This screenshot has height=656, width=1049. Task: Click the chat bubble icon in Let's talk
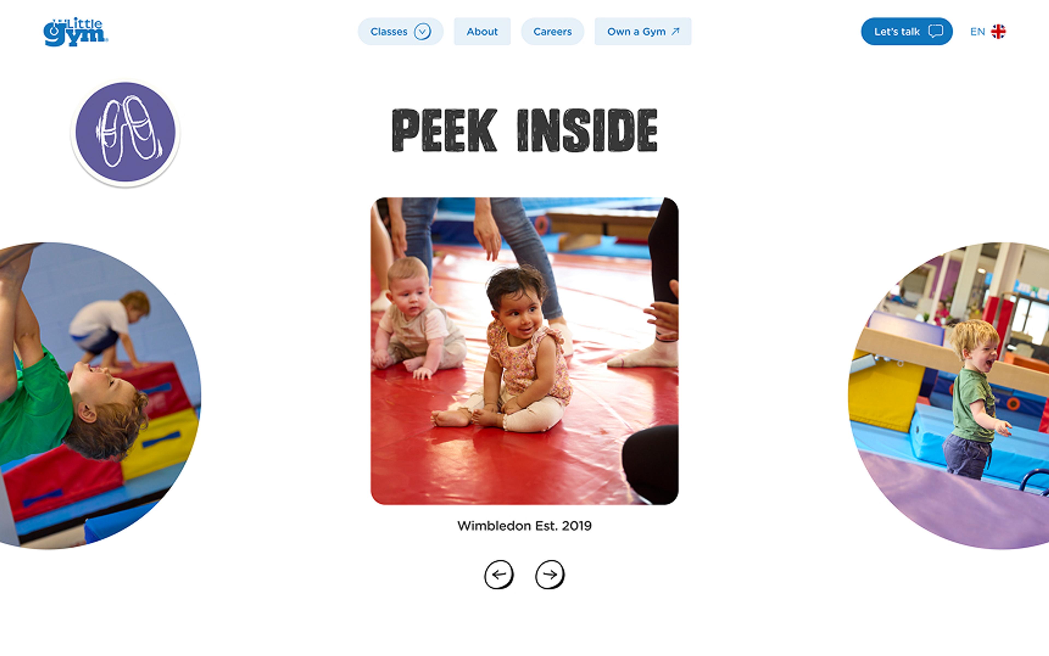click(936, 31)
